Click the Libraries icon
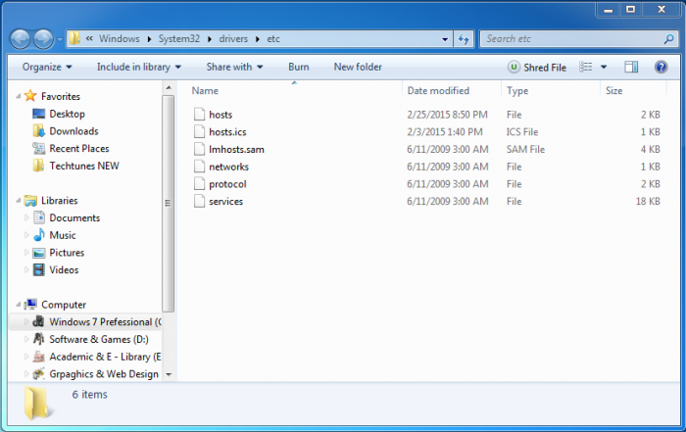This screenshot has height=432, width=686. (30, 200)
